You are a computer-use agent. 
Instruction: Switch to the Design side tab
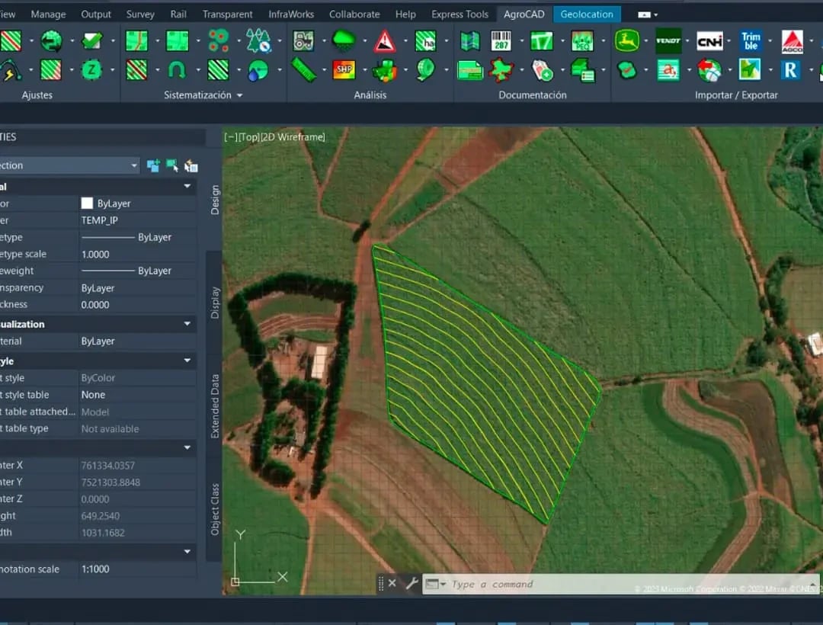(215, 200)
